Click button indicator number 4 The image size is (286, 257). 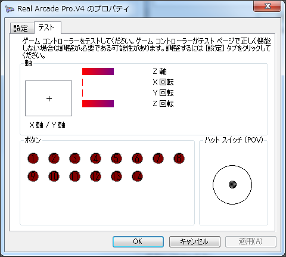click(x=95, y=159)
